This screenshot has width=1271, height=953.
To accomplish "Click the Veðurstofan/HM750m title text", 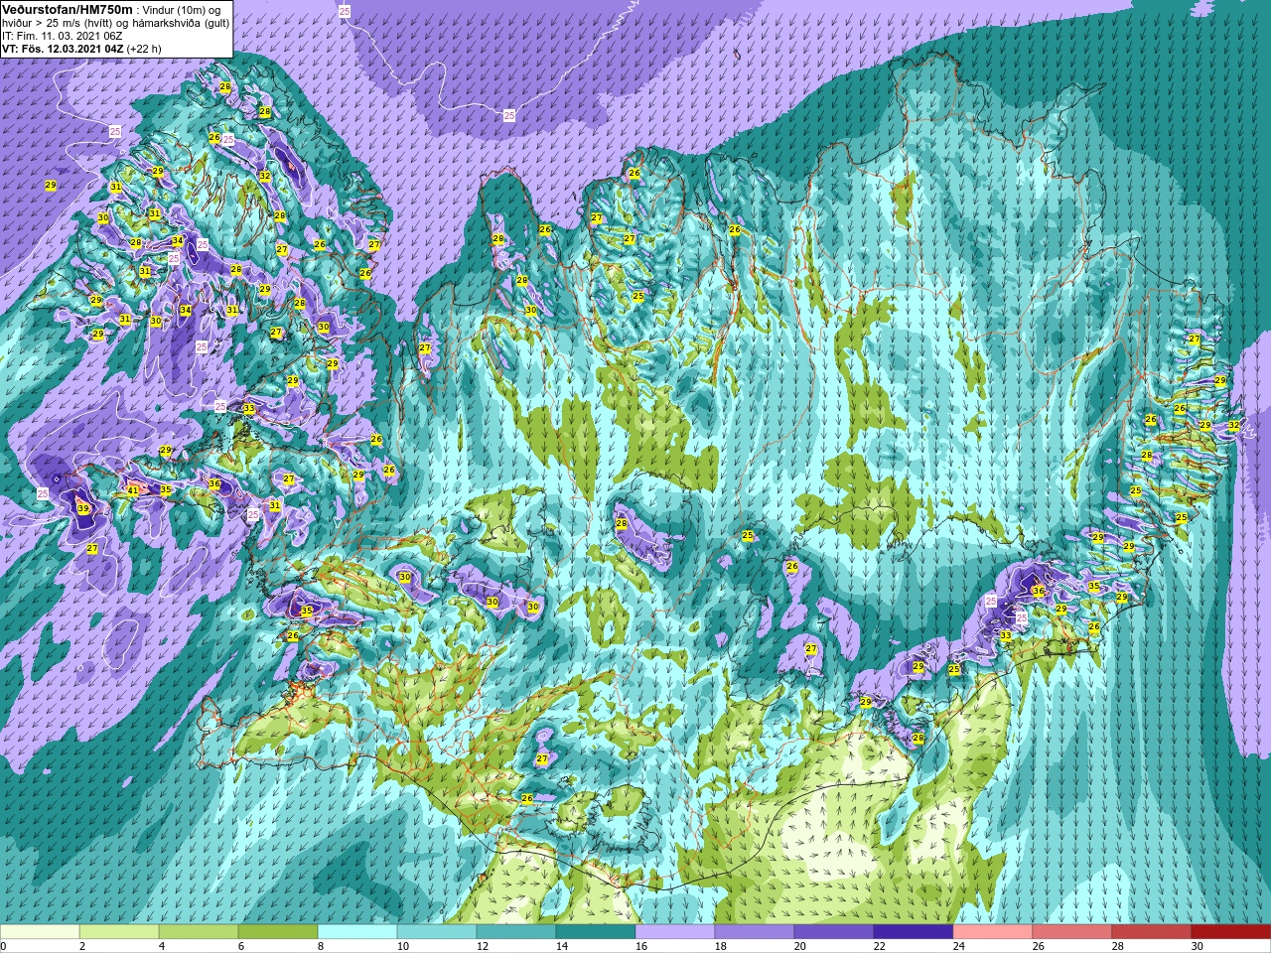I will 68,9.
